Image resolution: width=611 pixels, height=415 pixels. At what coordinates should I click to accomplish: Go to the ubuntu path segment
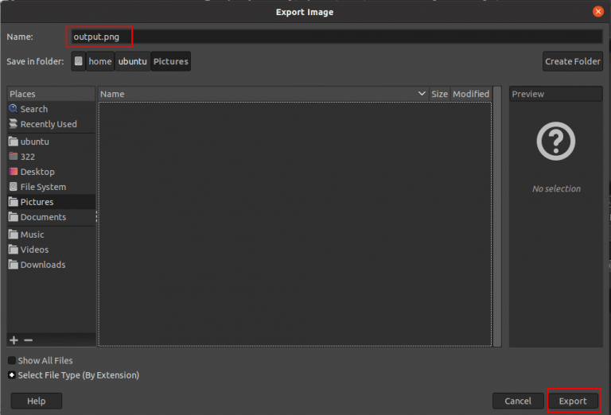pos(133,61)
